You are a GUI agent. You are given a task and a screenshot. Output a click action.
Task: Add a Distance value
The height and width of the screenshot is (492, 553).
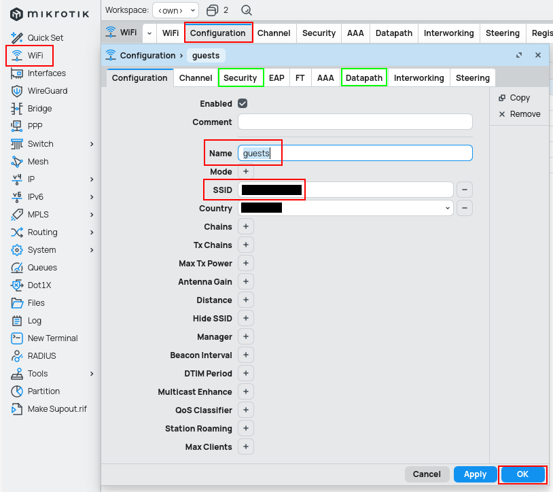[246, 300]
